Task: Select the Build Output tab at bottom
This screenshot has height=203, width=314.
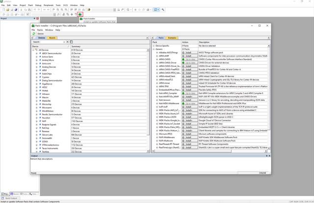Action: pyautogui.click(x=10, y=198)
